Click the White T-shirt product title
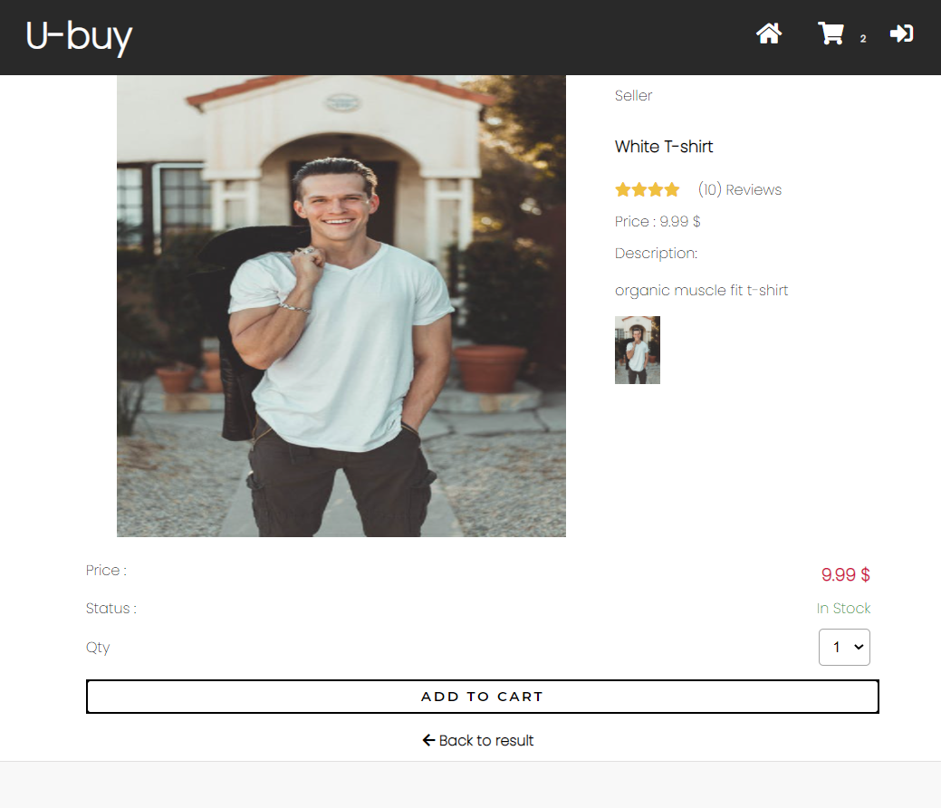Image resolution: width=941 pixels, height=808 pixels. [664, 146]
